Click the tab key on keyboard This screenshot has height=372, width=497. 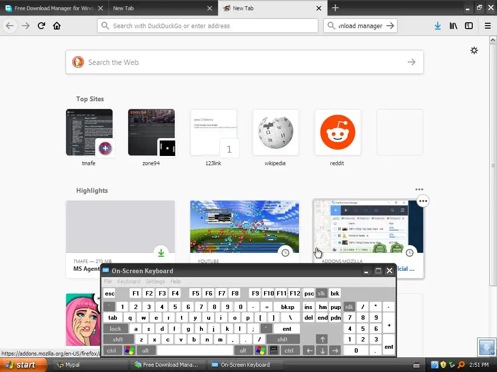(x=113, y=318)
